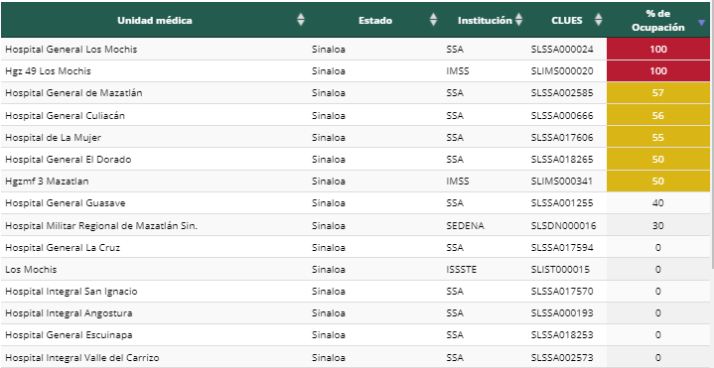Toggle sorting on Institución column arrows

pos(518,20)
